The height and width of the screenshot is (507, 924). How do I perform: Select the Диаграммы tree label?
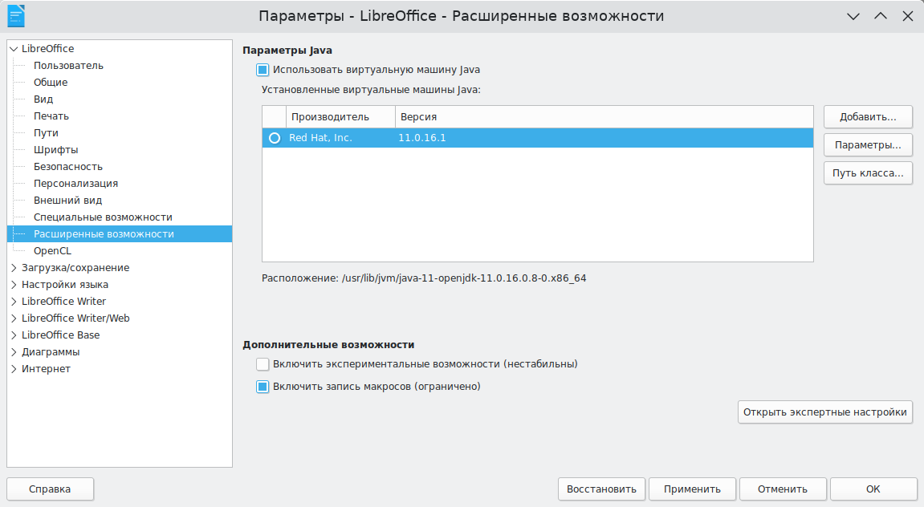coord(51,352)
